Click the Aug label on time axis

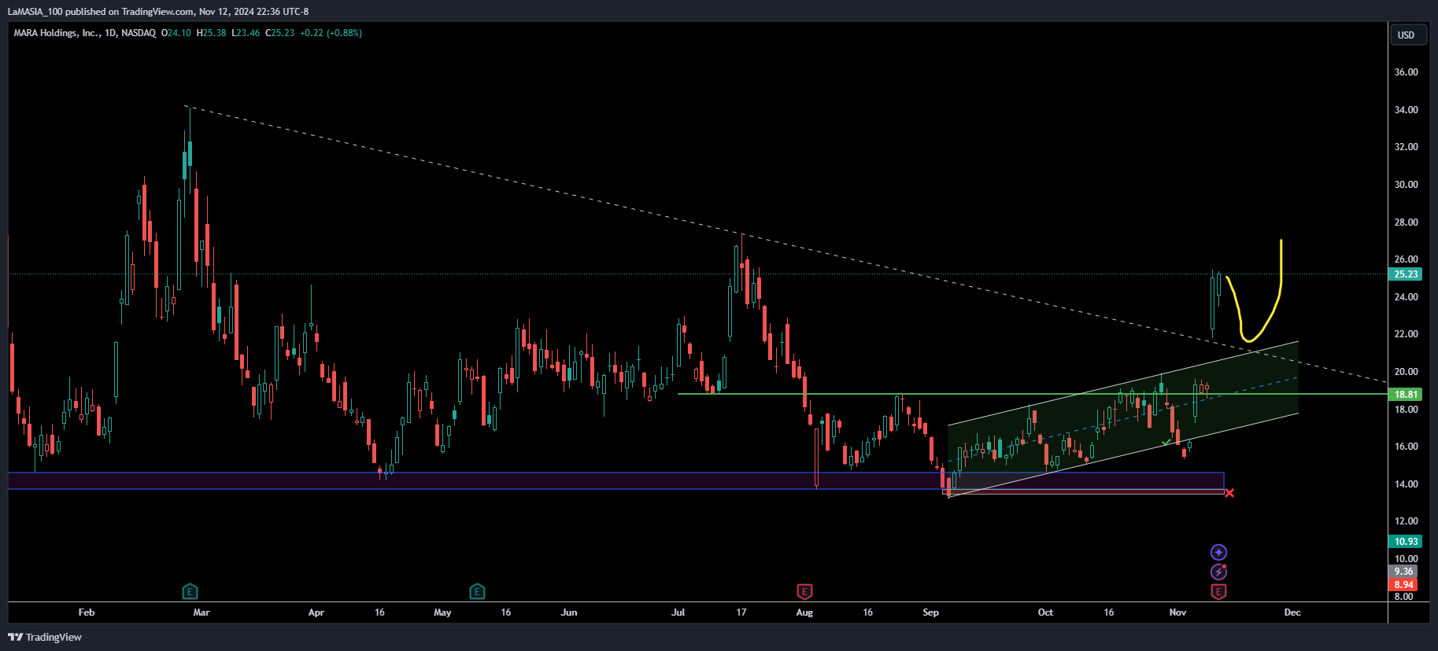(x=804, y=612)
